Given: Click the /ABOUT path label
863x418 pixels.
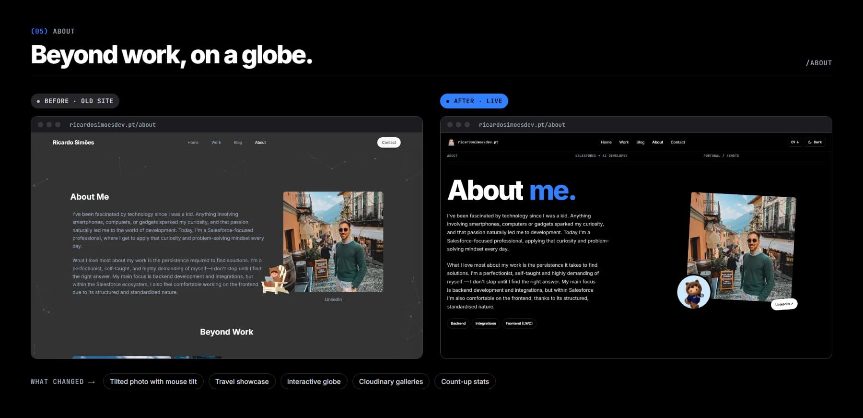Looking at the screenshot, I should pyautogui.click(x=819, y=63).
